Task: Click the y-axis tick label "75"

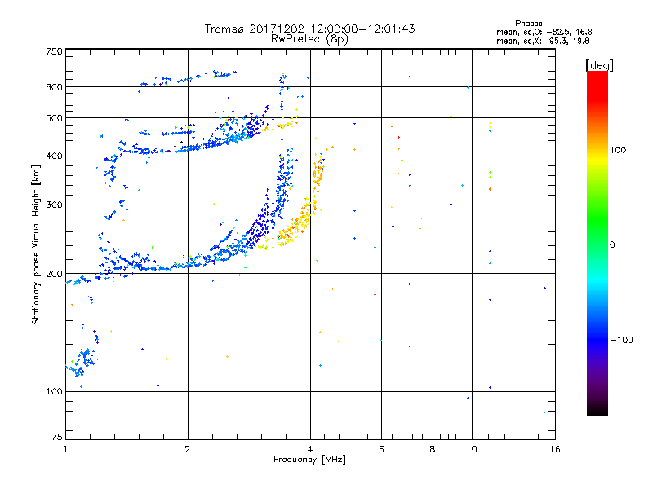Action: pyautogui.click(x=57, y=437)
